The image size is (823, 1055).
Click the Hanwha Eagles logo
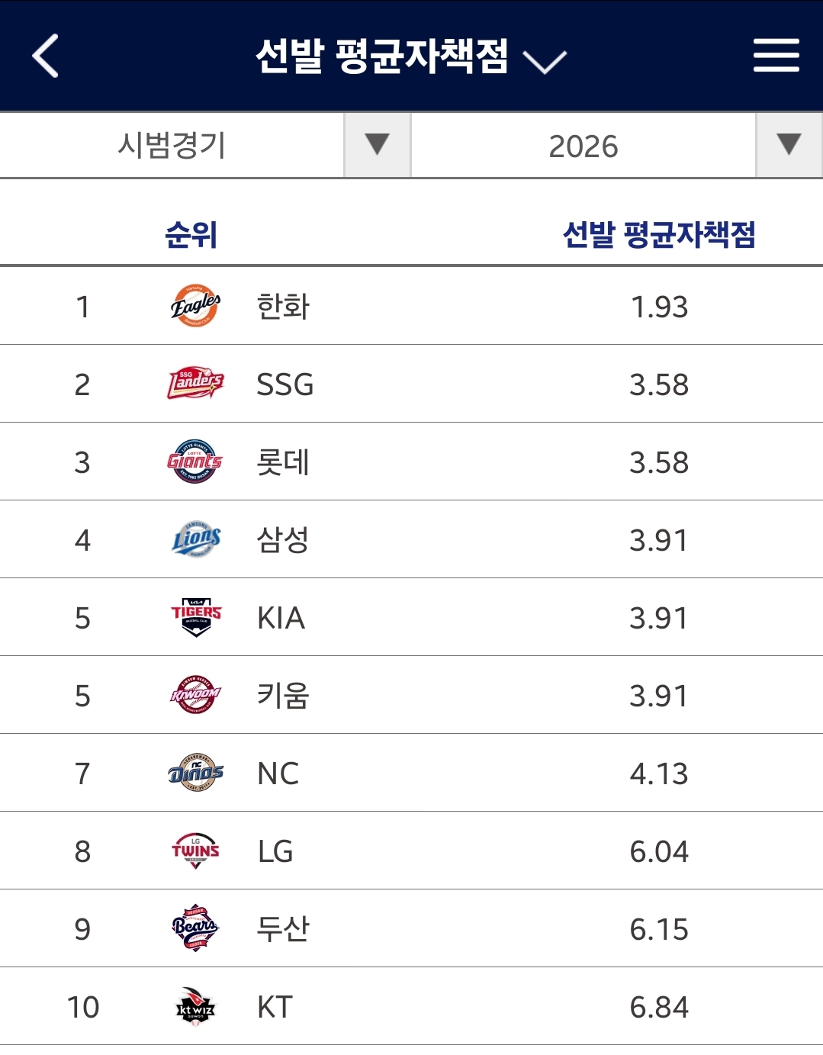pyautogui.click(x=195, y=307)
